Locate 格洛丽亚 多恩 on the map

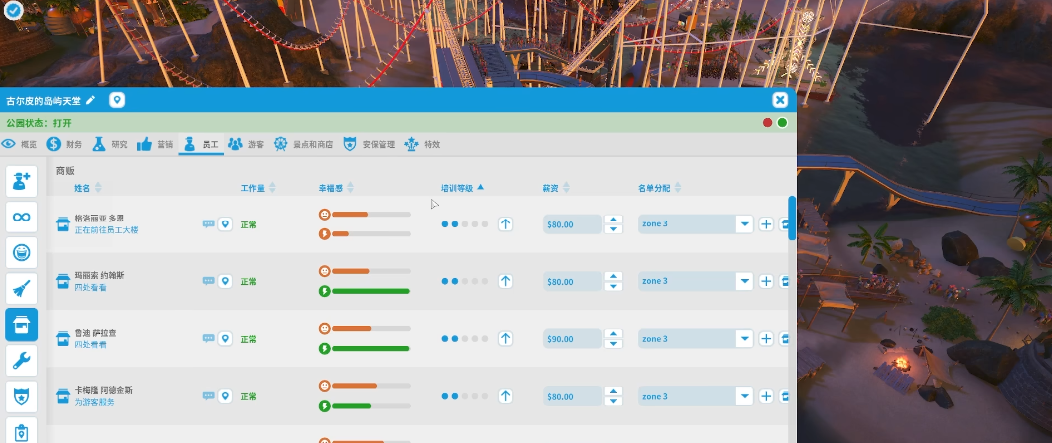(226, 224)
